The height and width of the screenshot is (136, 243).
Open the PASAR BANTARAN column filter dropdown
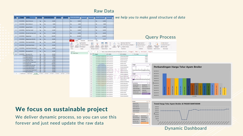[55, 18]
